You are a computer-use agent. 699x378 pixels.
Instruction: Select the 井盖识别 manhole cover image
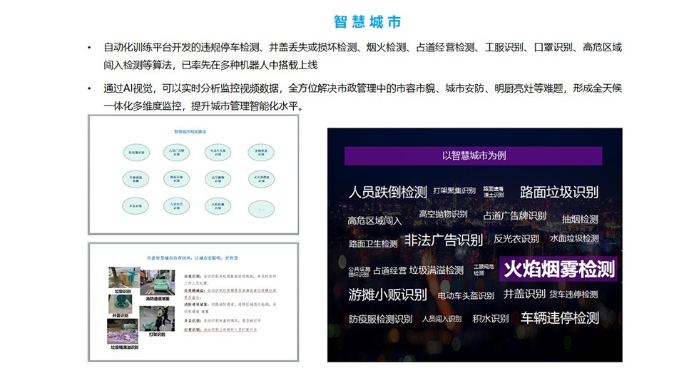pyautogui.click(x=121, y=305)
